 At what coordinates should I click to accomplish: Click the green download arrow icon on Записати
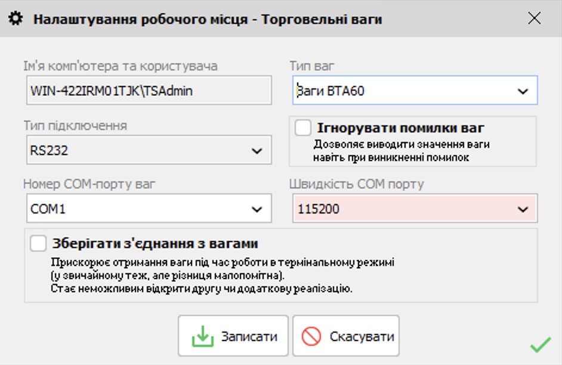coord(202,336)
